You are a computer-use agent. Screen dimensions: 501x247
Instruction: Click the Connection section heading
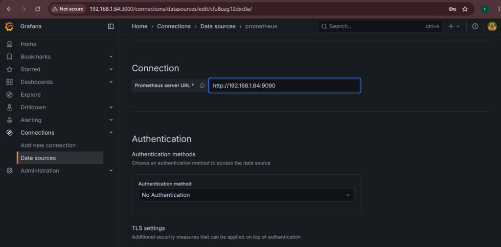(x=155, y=68)
